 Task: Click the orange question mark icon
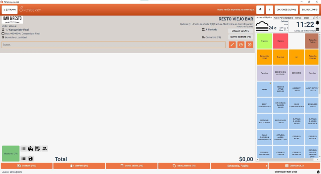tap(241, 45)
